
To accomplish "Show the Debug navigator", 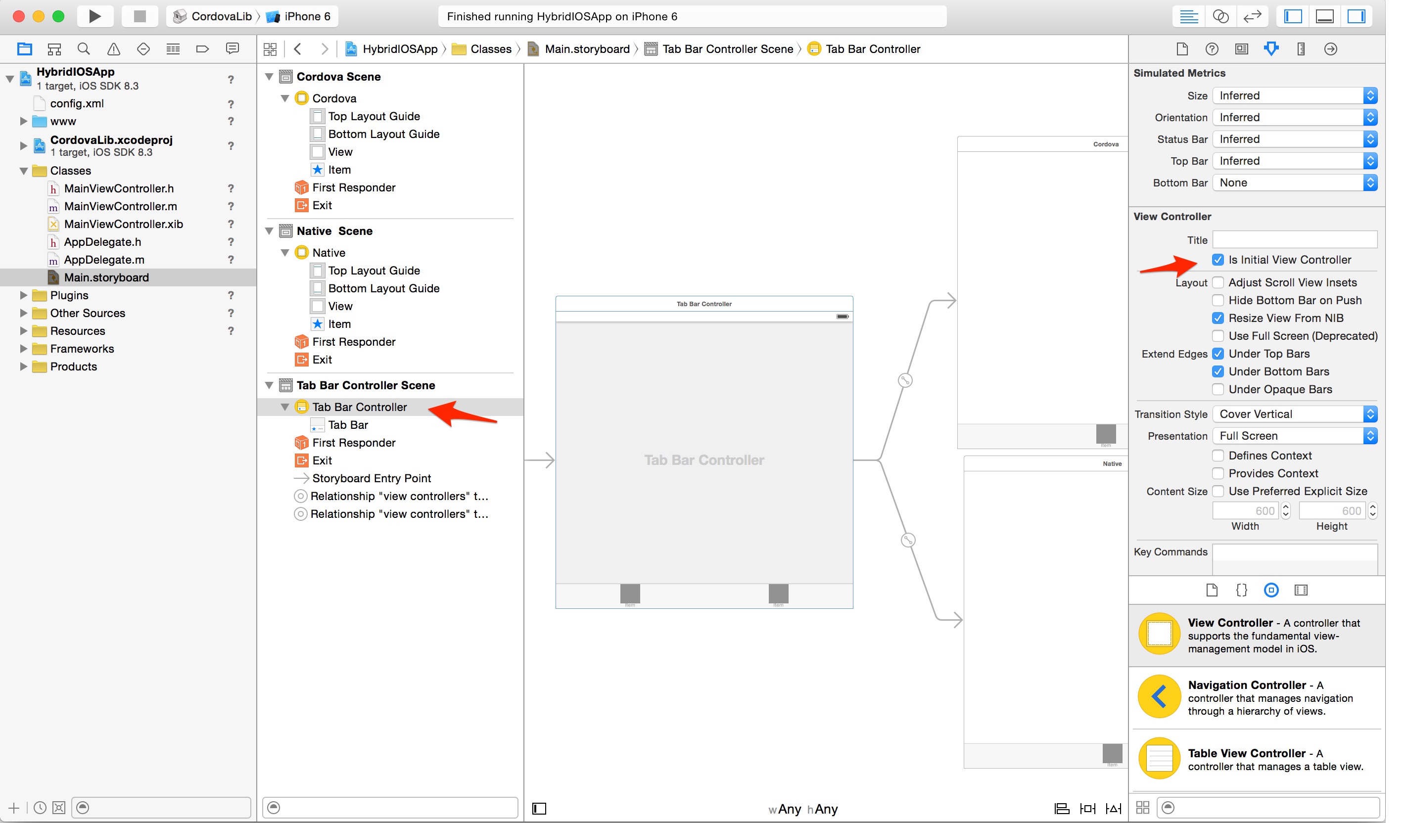I will [173, 49].
